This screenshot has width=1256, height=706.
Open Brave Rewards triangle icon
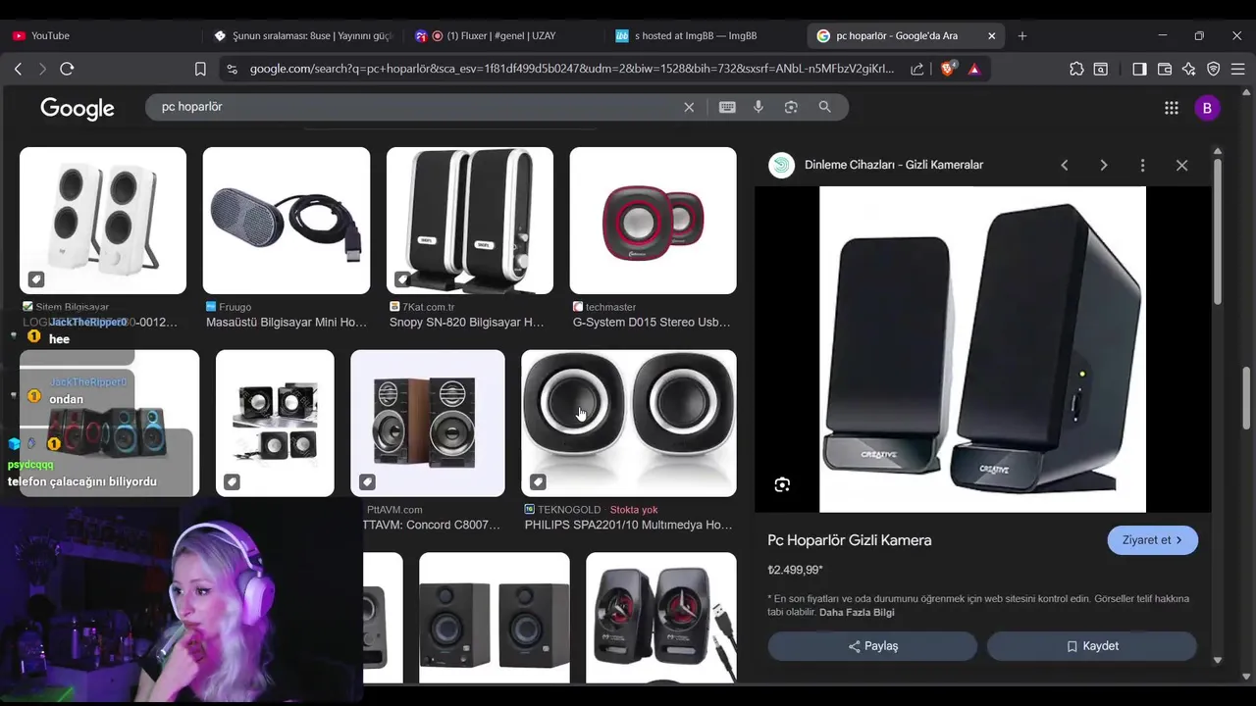pyautogui.click(x=973, y=69)
